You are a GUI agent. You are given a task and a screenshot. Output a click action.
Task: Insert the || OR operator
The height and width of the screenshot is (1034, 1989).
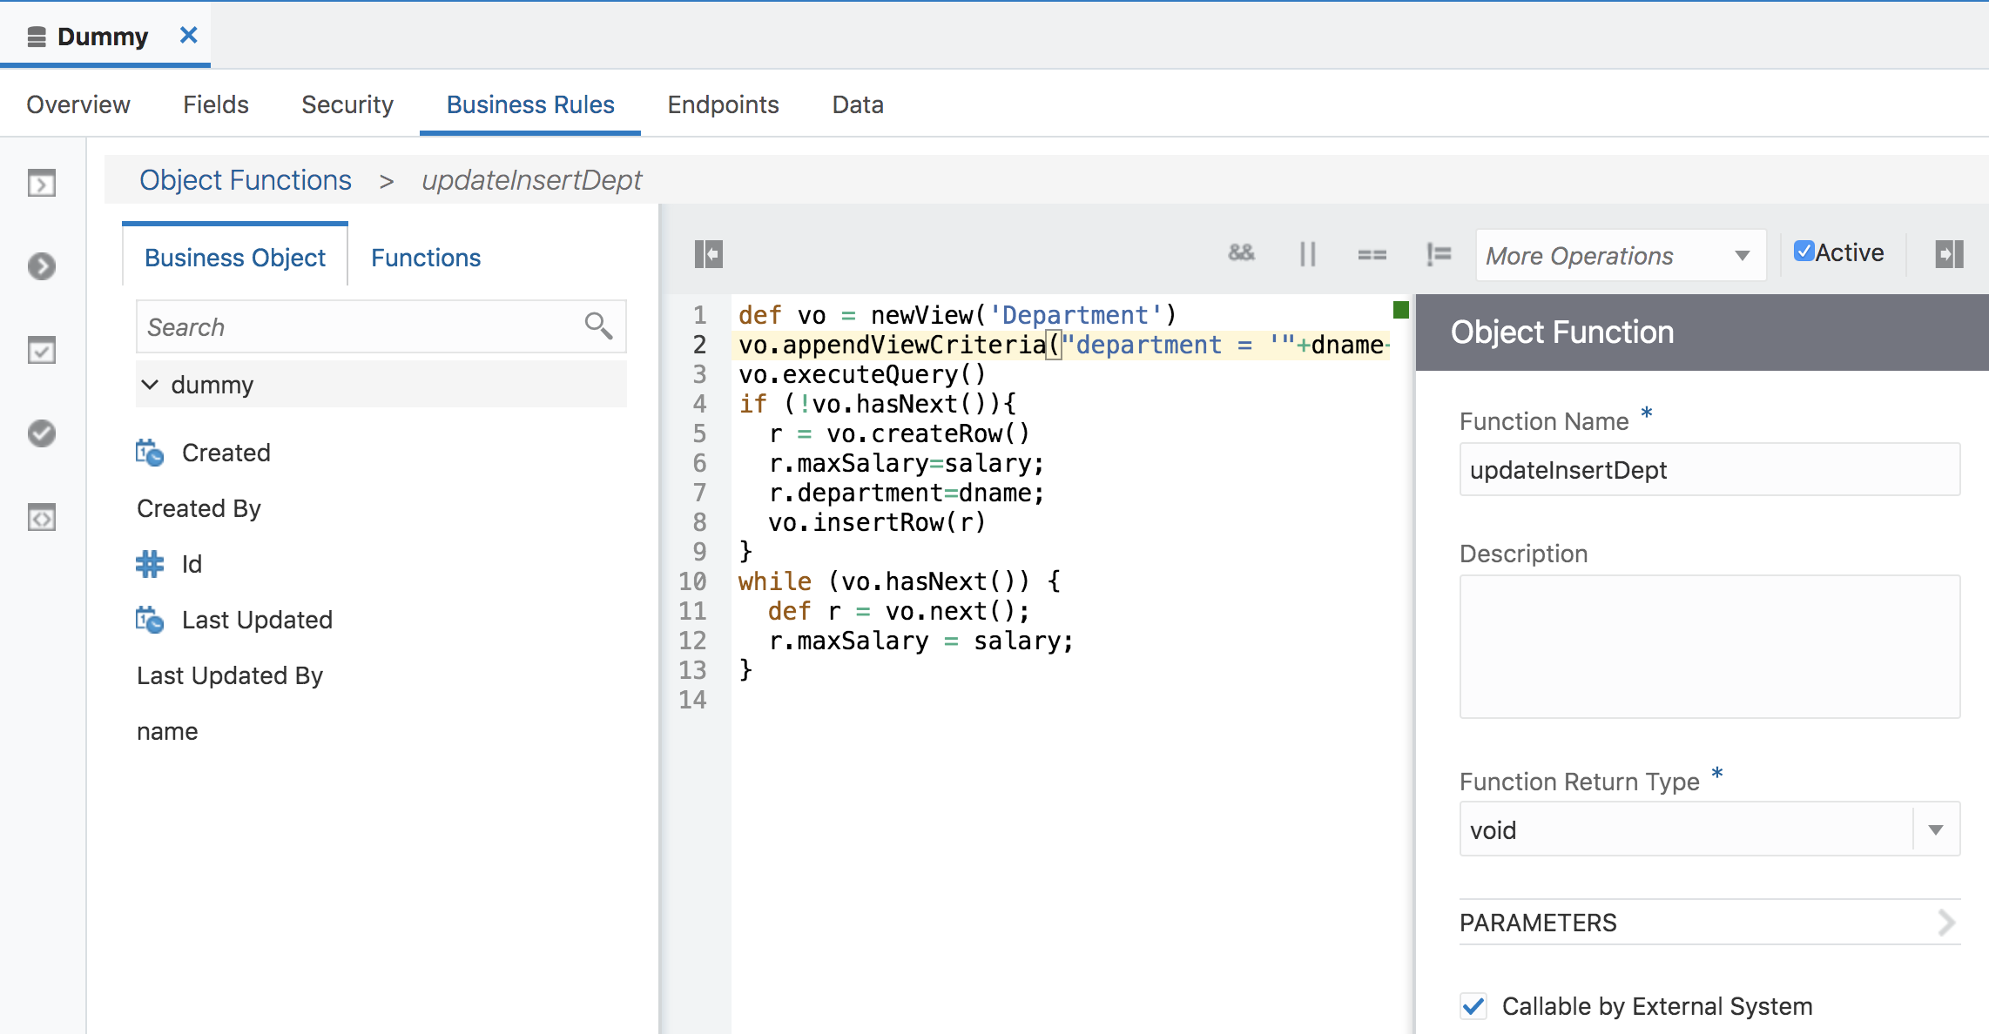[1306, 254]
